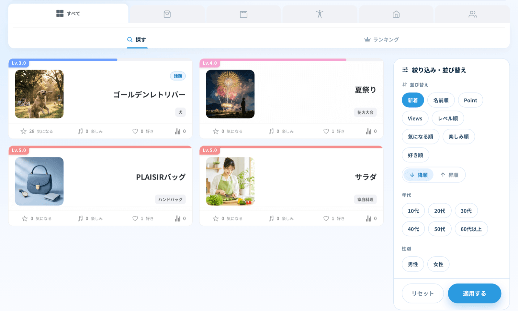The image size is (518, 311).
Task: Click the filter sliders icon beside 絞り込み・並び替え
Action: click(405, 70)
